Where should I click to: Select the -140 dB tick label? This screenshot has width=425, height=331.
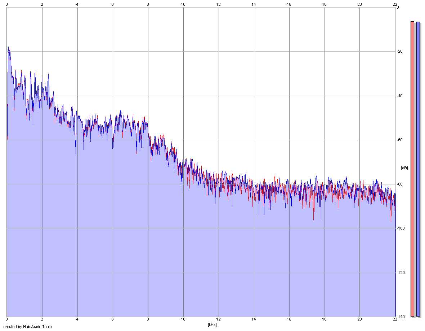(401, 317)
